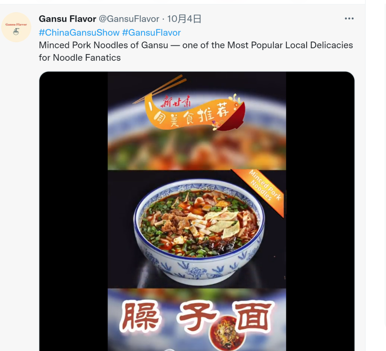Open the tweet's more options menu
386x351 pixels.
pos(349,19)
